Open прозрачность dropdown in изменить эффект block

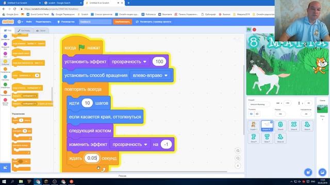[x=130, y=144]
